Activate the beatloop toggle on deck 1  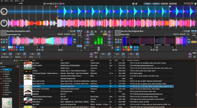tap(42, 47)
